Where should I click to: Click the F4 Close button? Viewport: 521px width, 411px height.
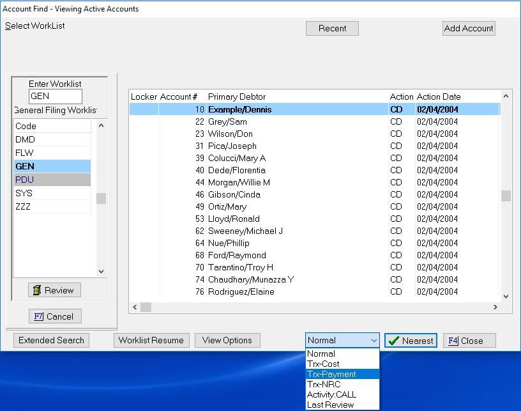(x=469, y=341)
